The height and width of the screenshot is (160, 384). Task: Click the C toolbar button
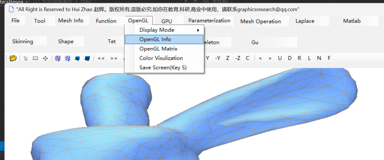[248, 58]
